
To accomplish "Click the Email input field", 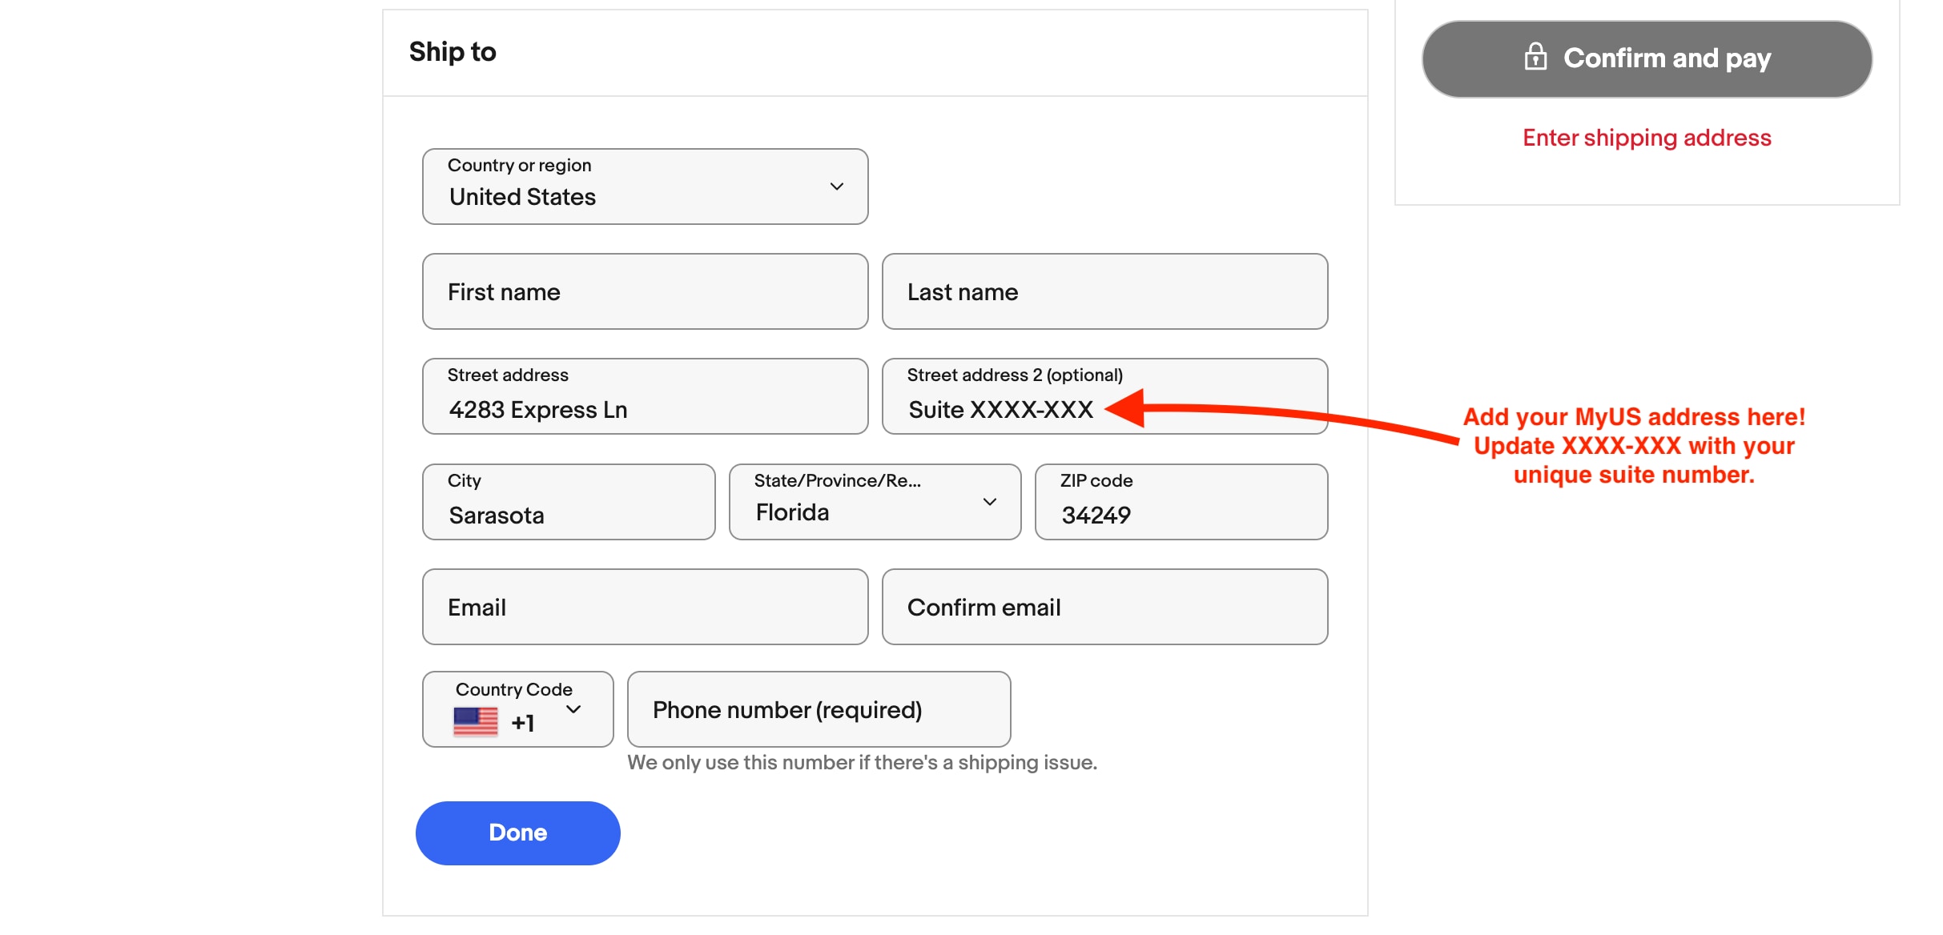I will tap(646, 607).
